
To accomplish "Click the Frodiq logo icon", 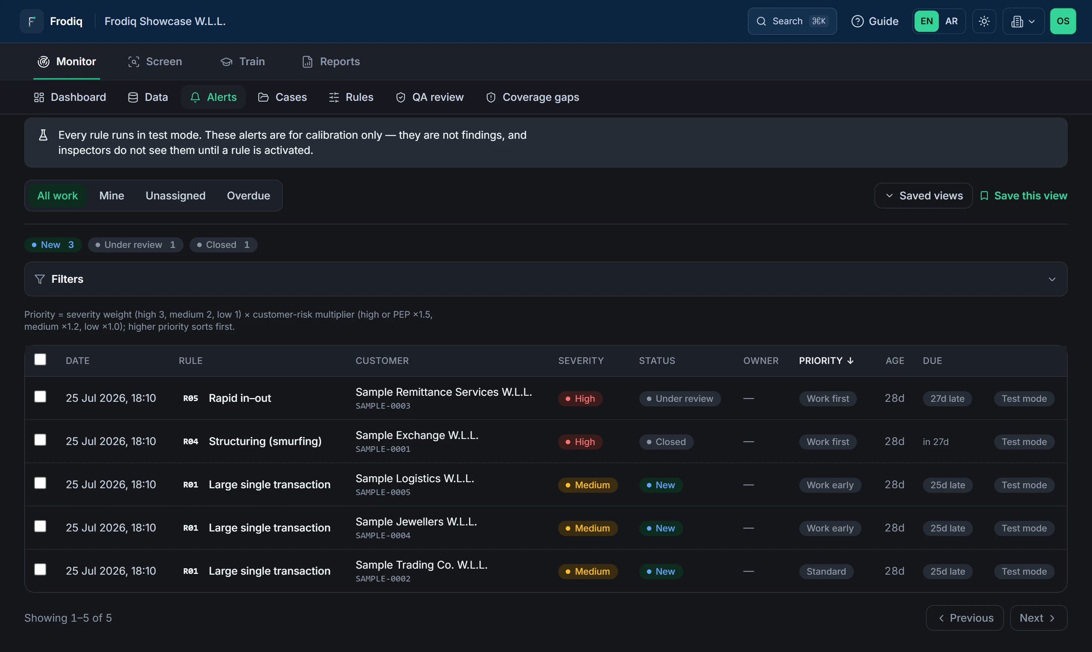I will click(x=31, y=21).
